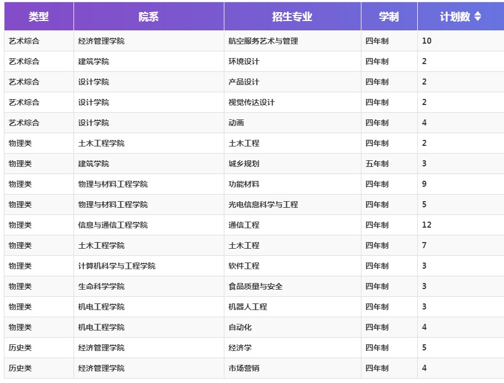Select the 市场营销 major cell
The image size is (504, 383).
coord(244,368)
